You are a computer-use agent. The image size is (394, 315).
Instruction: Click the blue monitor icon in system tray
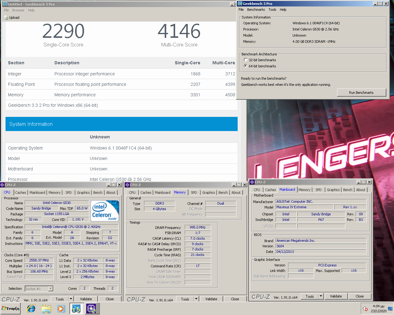click(x=390, y=309)
